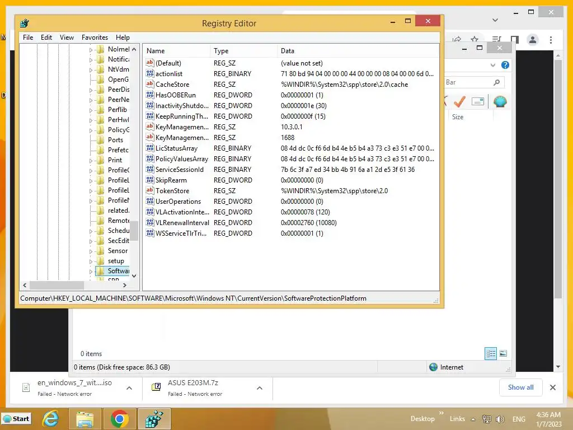Open the File menu in Registry Editor
Viewport: 573px width, 430px height.
click(28, 38)
